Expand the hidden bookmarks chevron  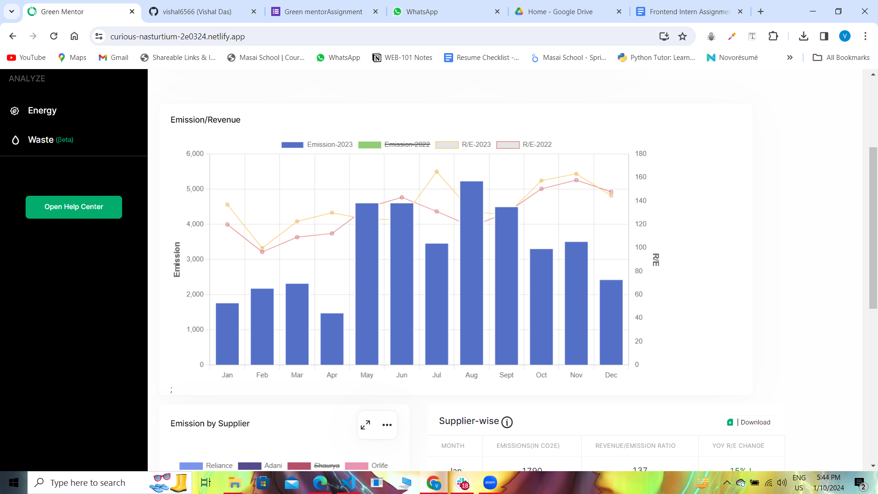[790, 58]
